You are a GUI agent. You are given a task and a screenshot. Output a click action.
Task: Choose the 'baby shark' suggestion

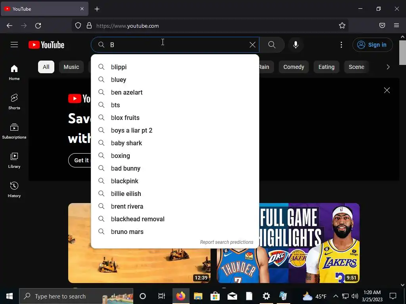click(175, 143)
